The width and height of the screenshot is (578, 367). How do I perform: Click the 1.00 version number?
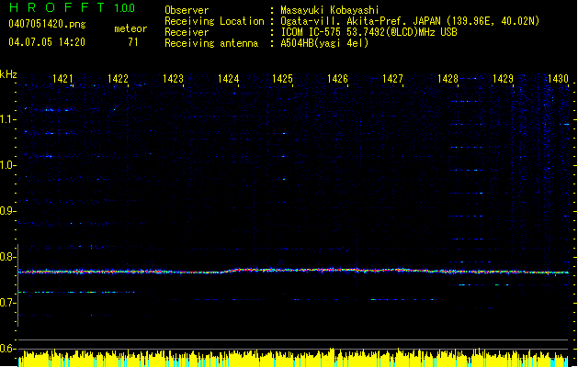(124, 7)
